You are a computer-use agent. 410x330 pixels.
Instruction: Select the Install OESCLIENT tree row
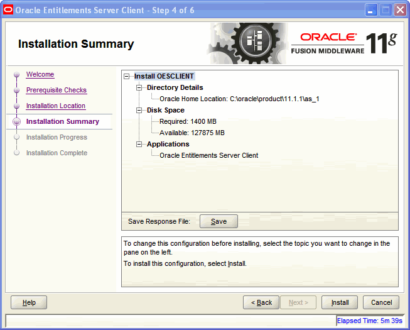coord(164,76)
